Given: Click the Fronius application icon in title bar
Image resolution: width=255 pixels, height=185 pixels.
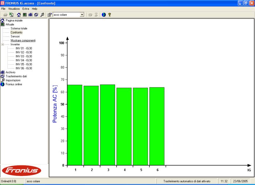Looking at the screenshot, I should pyautogui.click(x=3, y=3).
